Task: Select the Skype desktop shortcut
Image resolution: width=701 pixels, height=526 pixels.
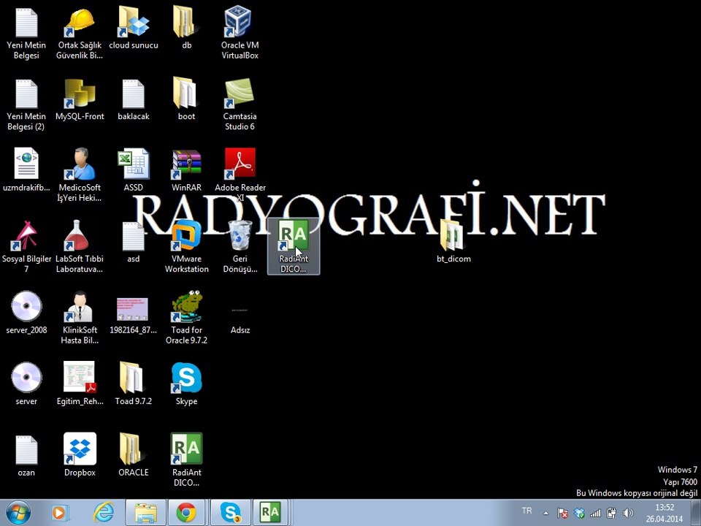Action: coord(186,384)
